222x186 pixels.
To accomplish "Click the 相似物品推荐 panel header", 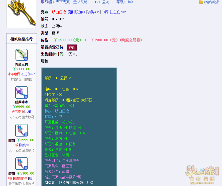I will [21, 39].
